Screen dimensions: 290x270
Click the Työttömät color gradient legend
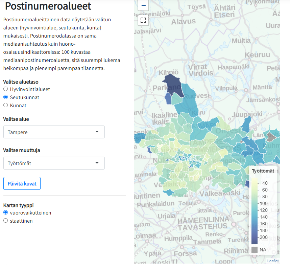(x=254, y=210)
